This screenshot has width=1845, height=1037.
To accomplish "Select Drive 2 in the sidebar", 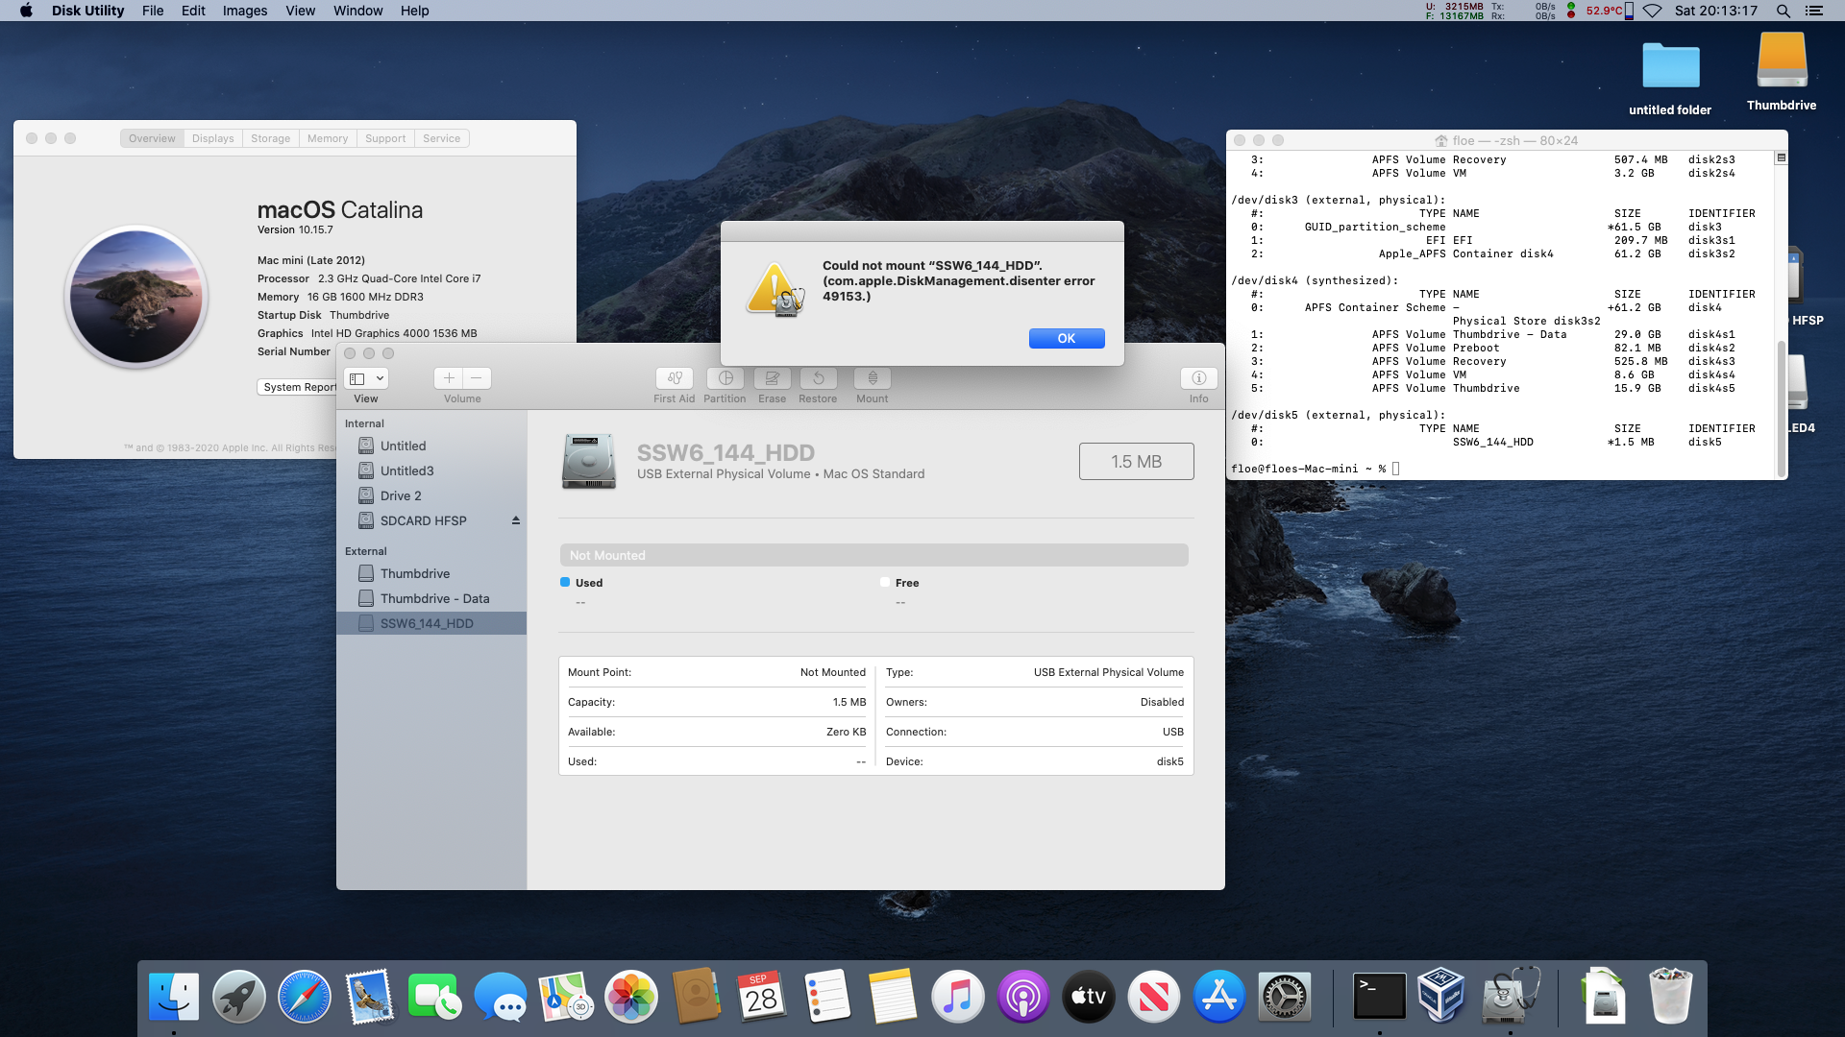I will click(431, 495).
